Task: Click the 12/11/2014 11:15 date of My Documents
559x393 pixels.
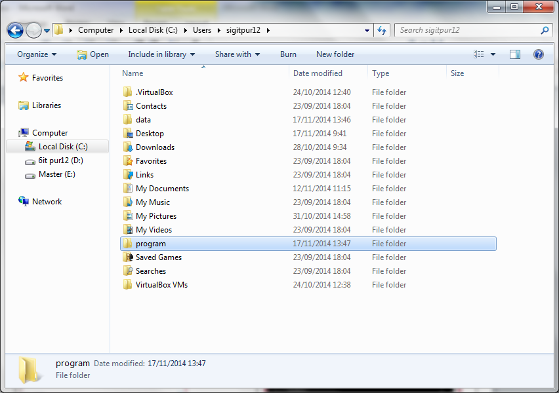Action: tap(322, 189)
